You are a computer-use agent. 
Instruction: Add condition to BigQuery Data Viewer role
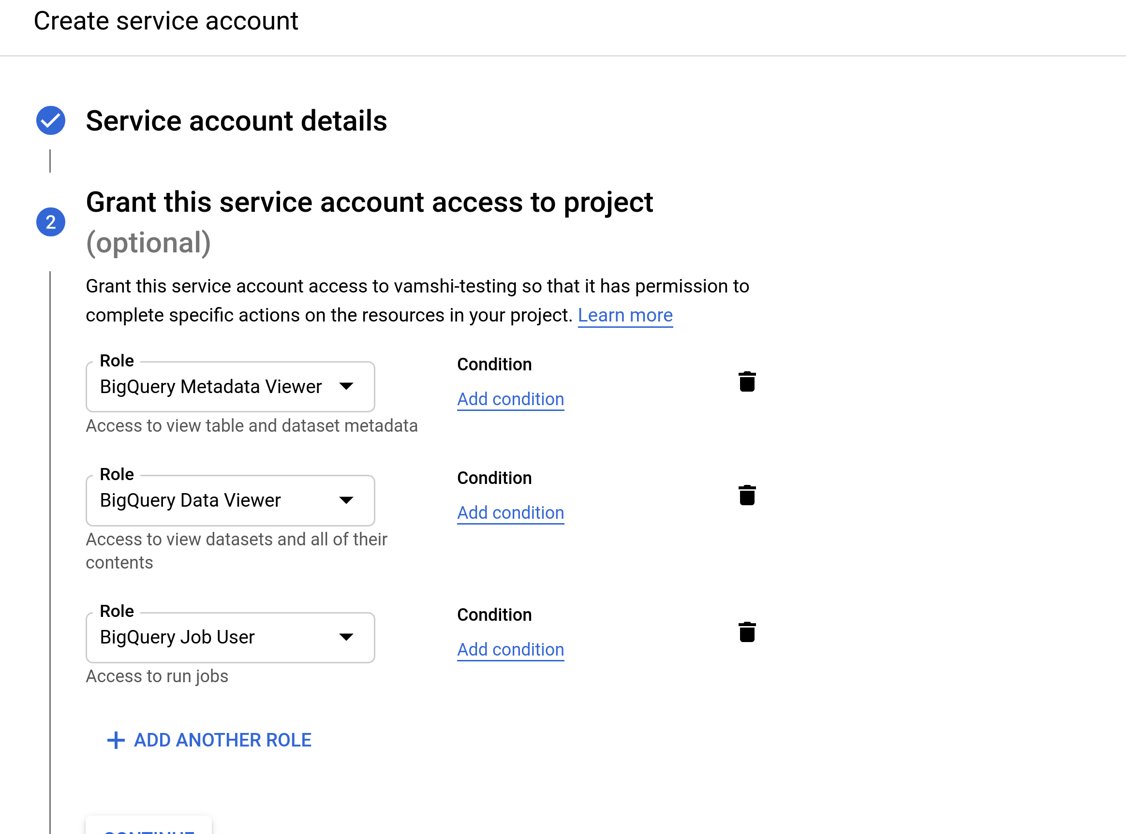pos(510,512)
